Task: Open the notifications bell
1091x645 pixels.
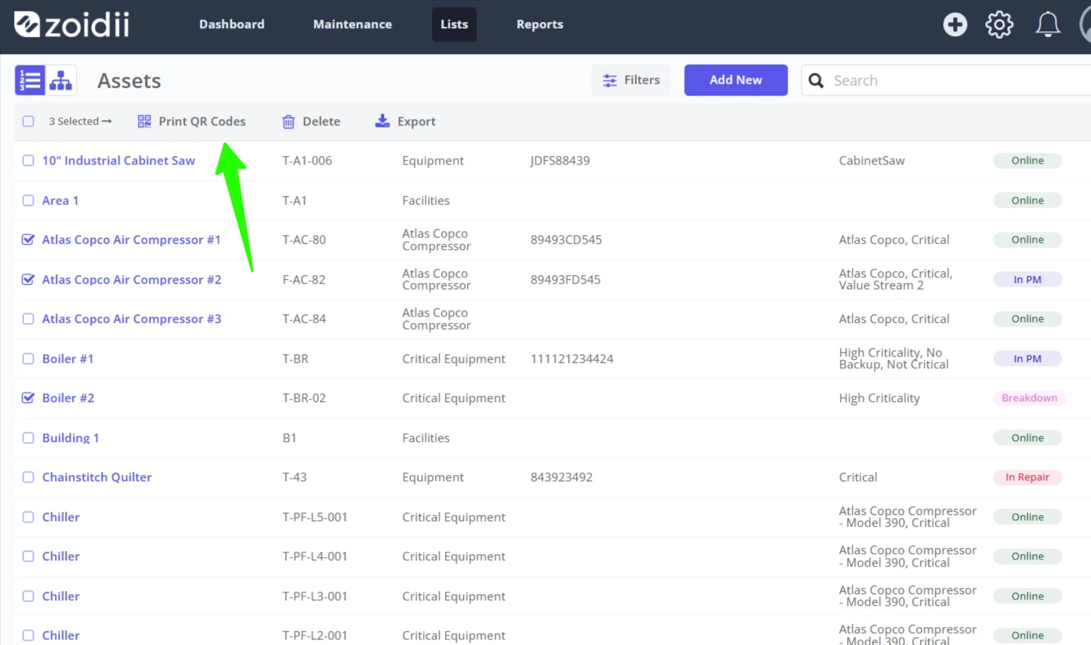Action: pos(1048,24)
